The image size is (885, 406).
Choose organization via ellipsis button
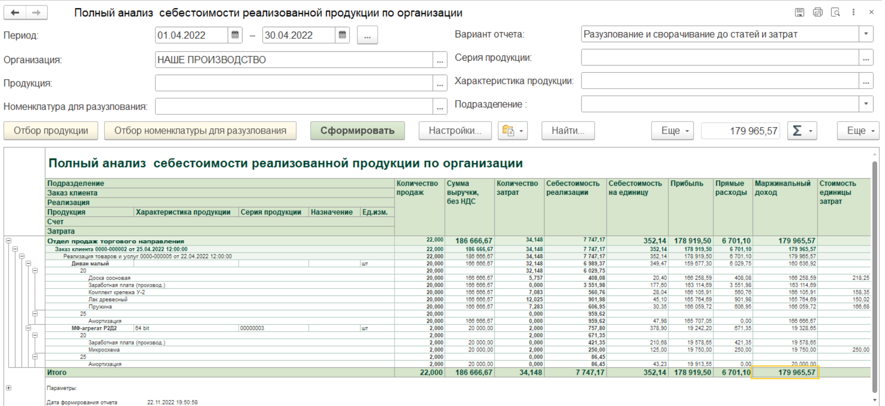[440, 60]
